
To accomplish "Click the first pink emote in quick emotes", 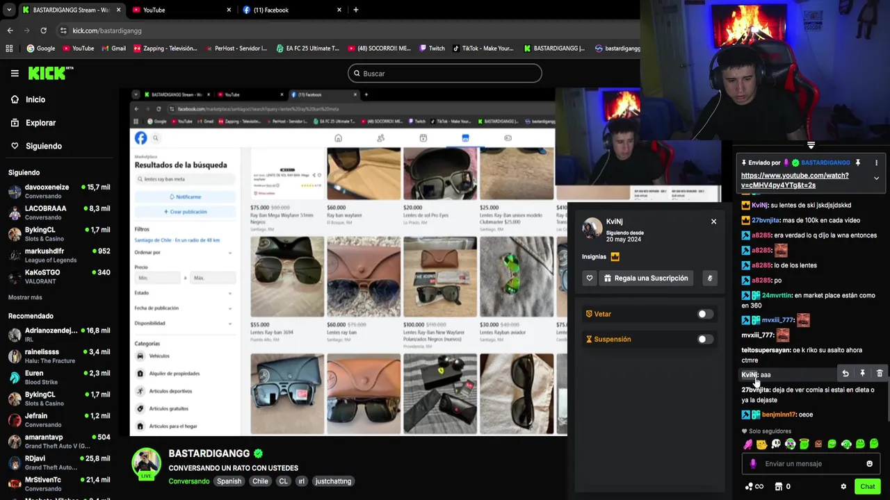I will (747, 444).
